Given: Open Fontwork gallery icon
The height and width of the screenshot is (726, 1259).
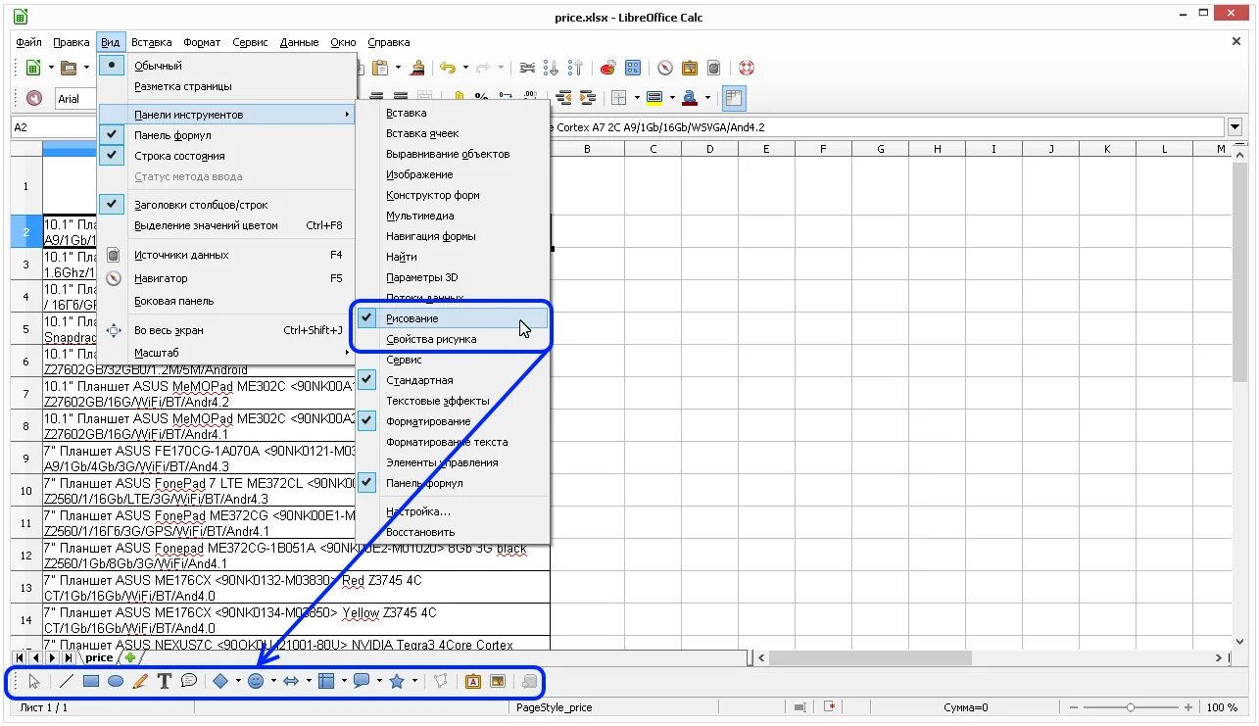Looking at the screenshot, I should (x=473, y=681).
